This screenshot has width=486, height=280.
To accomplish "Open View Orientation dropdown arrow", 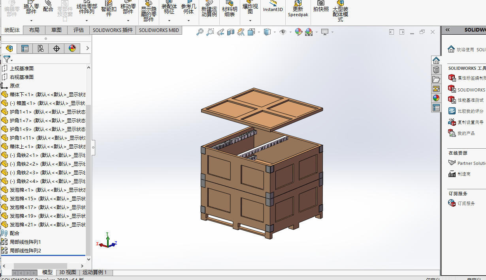I will [x=259, y=32].
